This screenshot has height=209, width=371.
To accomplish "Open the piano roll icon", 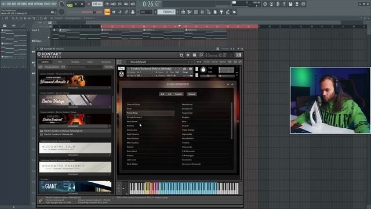I will click(190, 12).
